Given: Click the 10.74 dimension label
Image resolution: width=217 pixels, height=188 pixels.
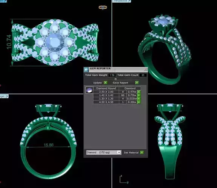Looking at the screenshot, I should (x=9, y=42).
